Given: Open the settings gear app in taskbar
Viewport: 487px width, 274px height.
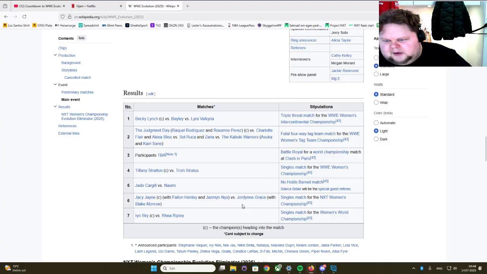Looking at the screenshot, I should click(x=289, y=268).
